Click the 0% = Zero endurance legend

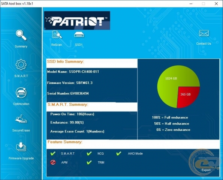click(x=173, y=130)
